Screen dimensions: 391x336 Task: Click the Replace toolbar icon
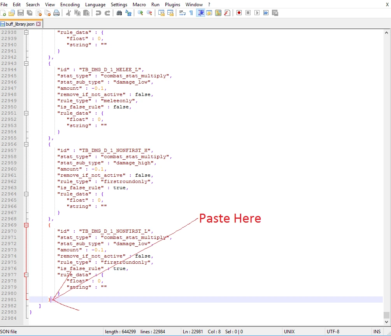point(128,13)
